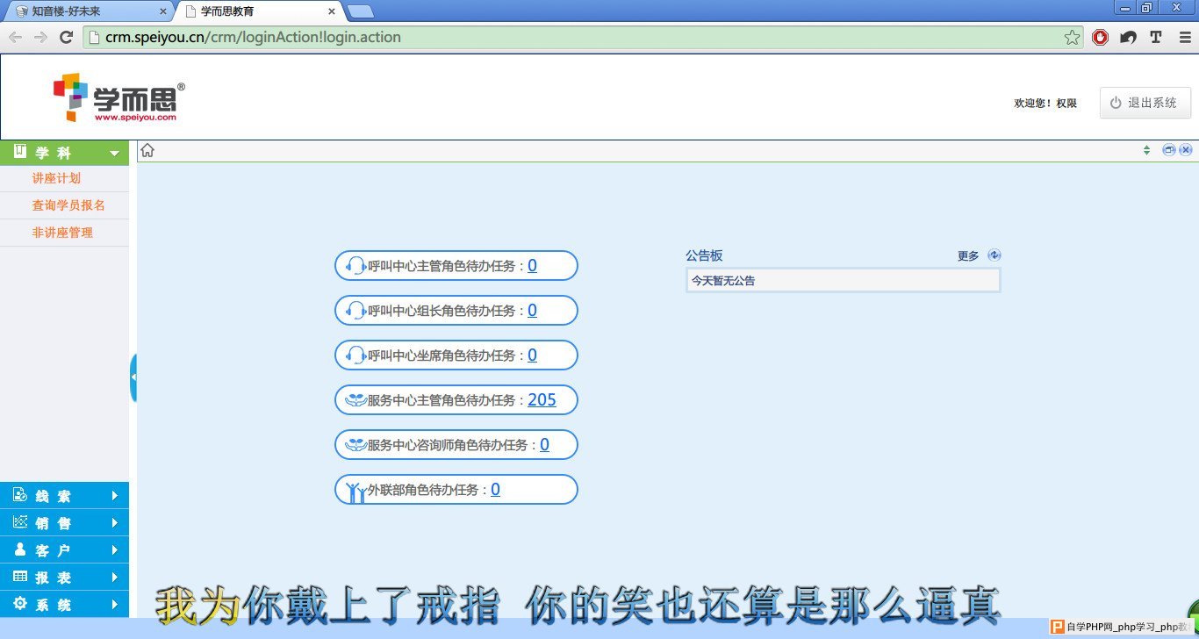Click the green up-down arrows icon

click(1146, 150)
